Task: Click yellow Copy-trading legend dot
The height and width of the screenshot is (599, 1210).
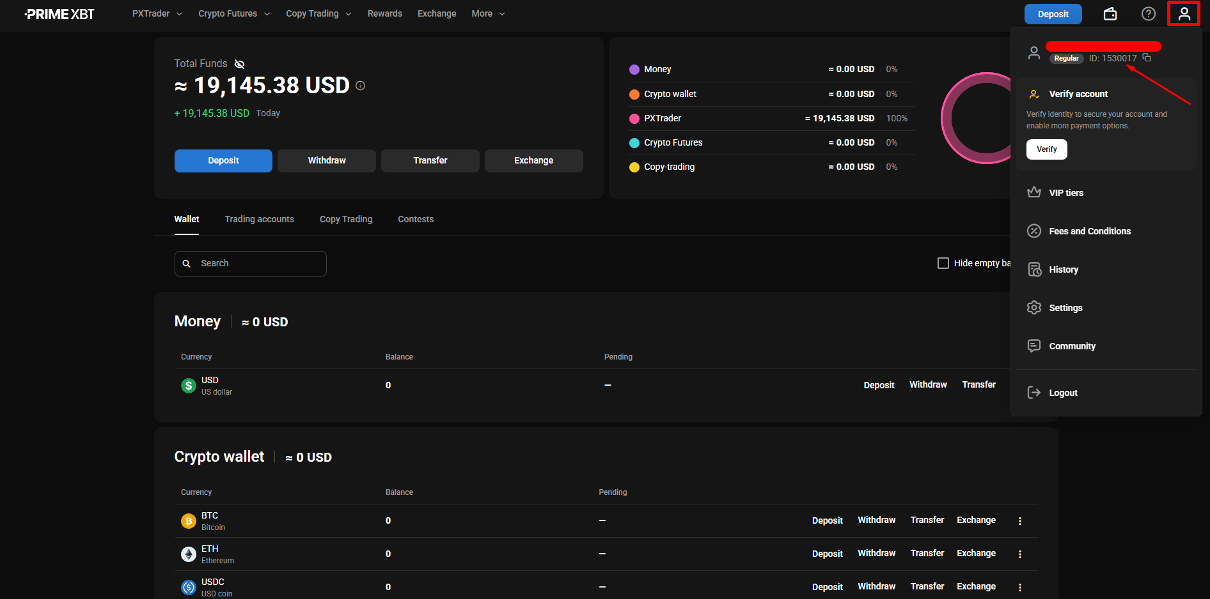Action: [x=634, y=167]
